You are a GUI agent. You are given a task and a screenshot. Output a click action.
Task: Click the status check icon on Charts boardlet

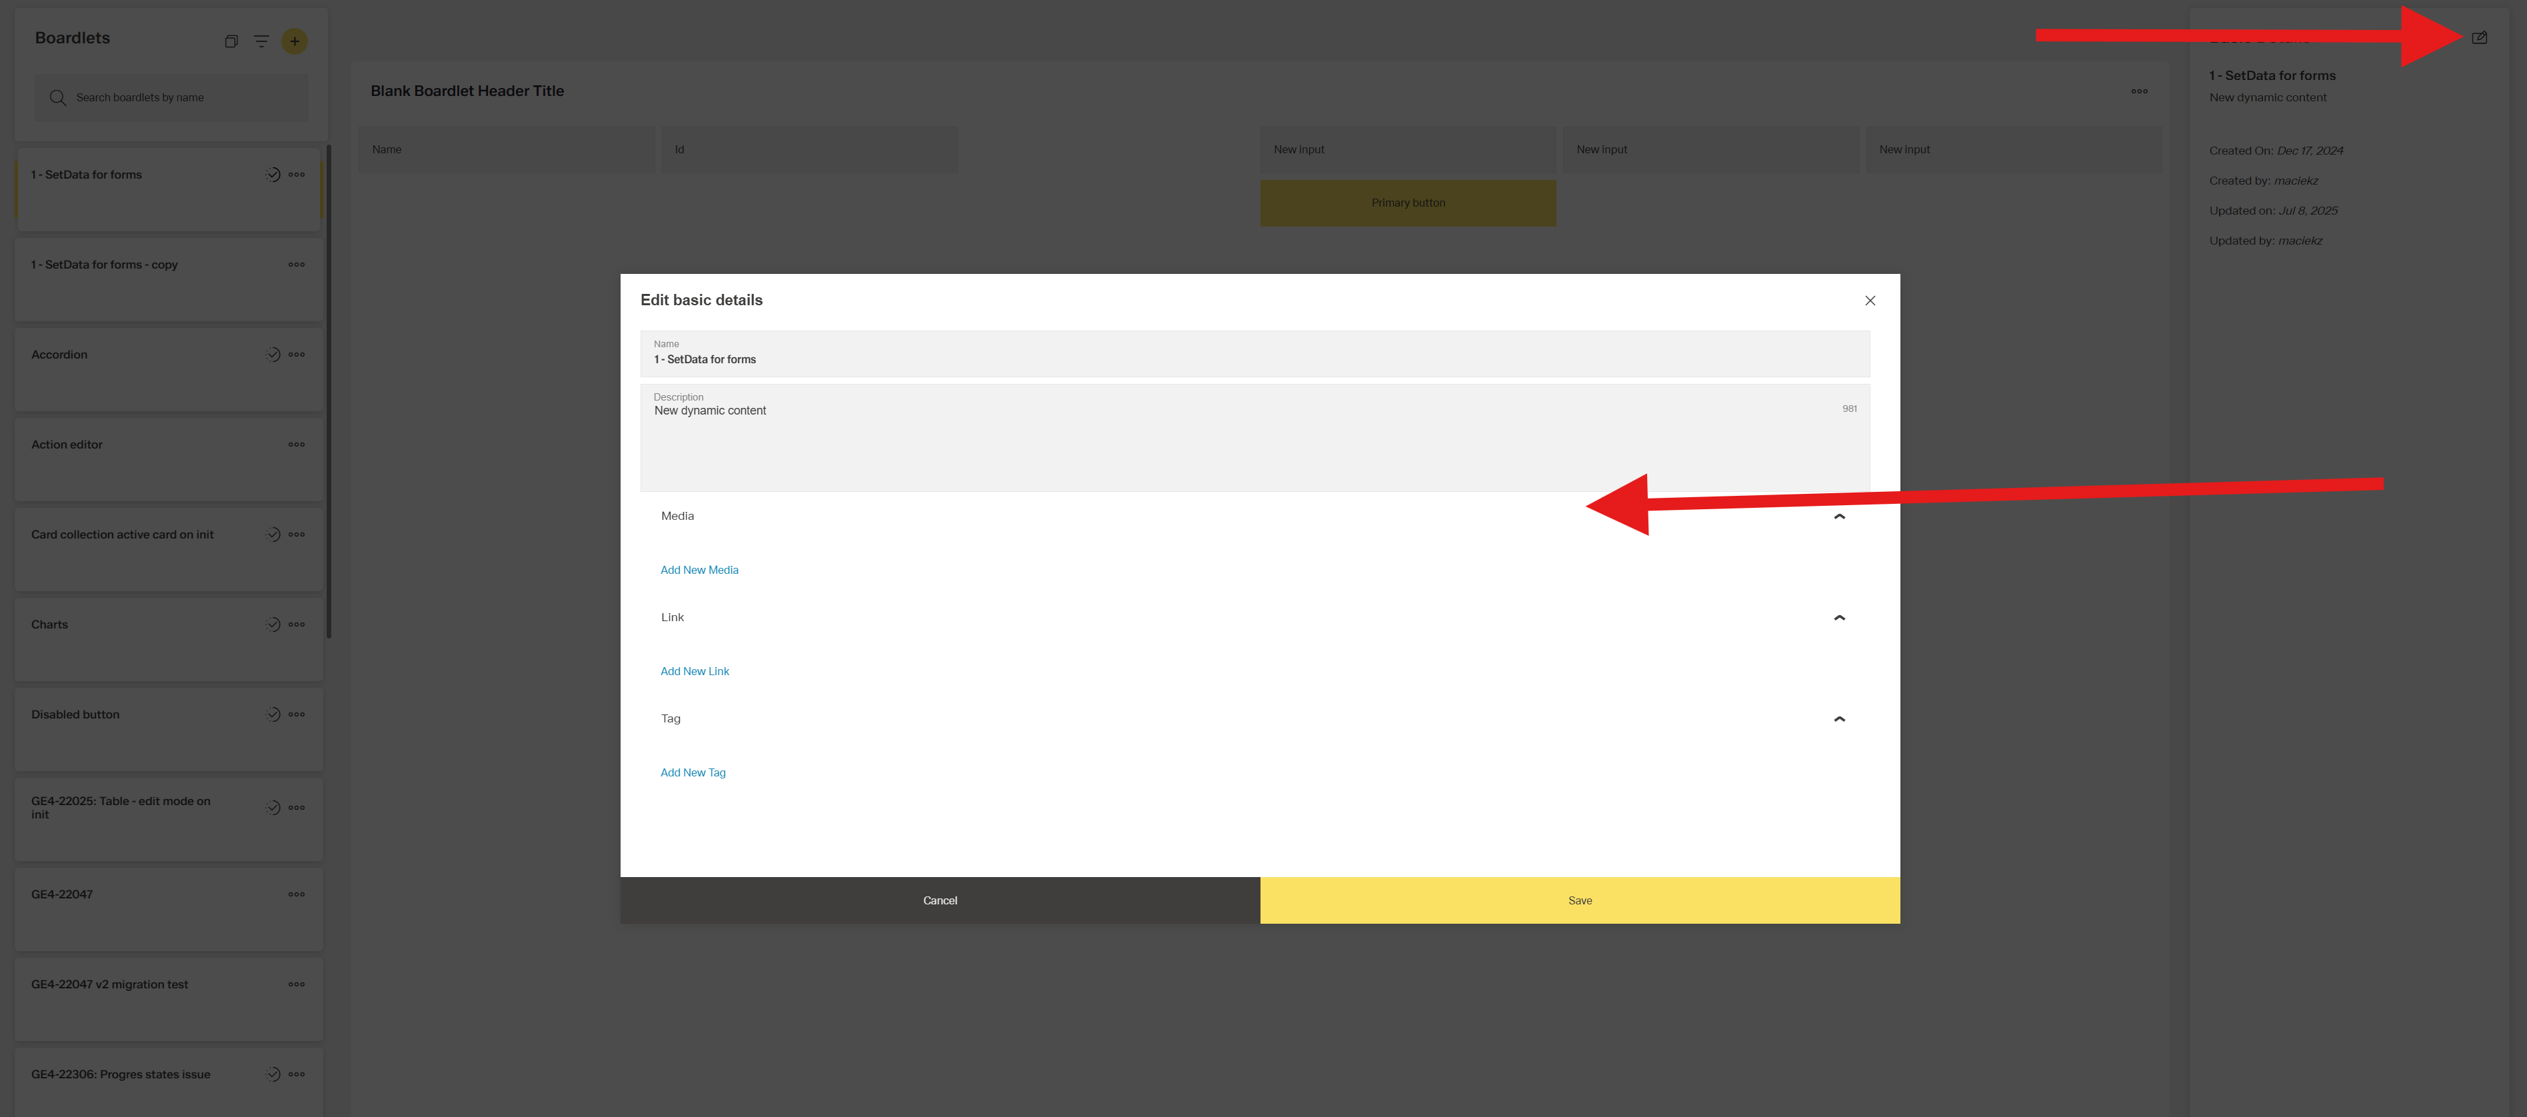[x=273, y=624]
